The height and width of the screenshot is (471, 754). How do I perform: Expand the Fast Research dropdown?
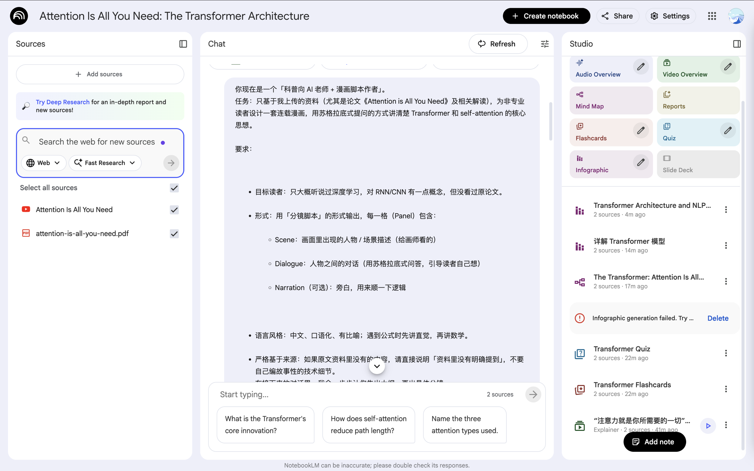[105, 163]
